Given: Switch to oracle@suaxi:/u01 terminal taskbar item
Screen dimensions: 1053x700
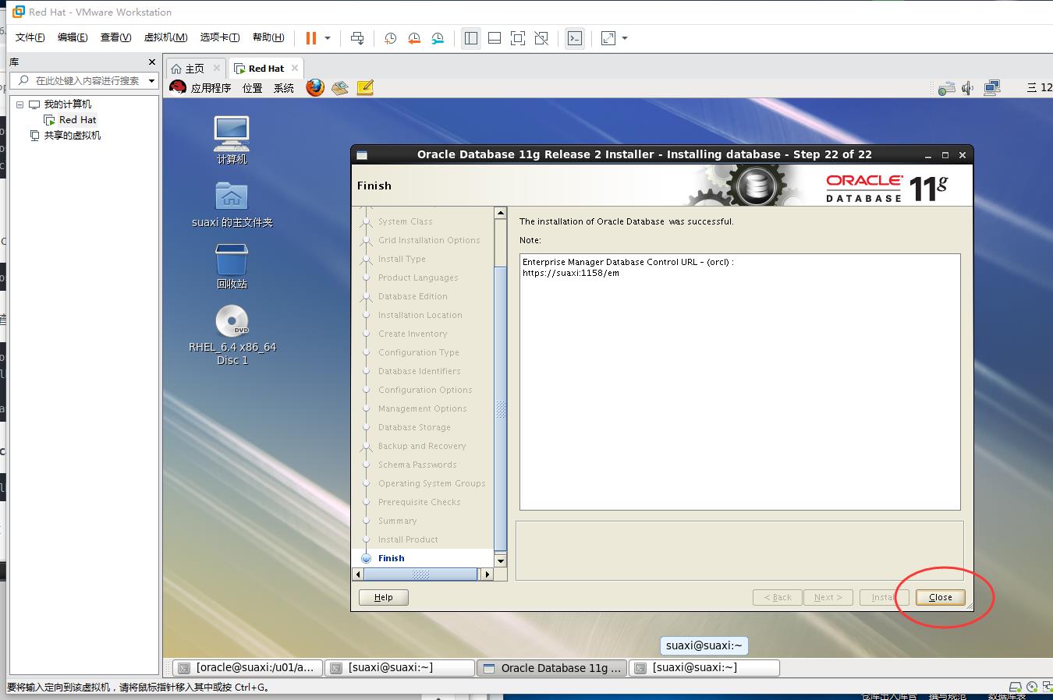Looking at the screenshot, I should point(247,668).
